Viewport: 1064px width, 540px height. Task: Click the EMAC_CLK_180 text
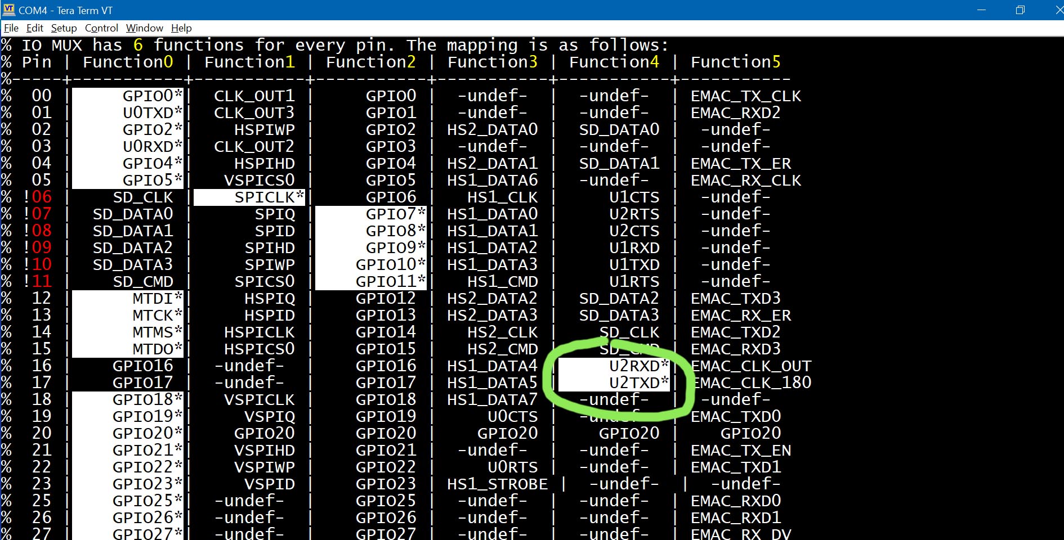pos(751,383)
